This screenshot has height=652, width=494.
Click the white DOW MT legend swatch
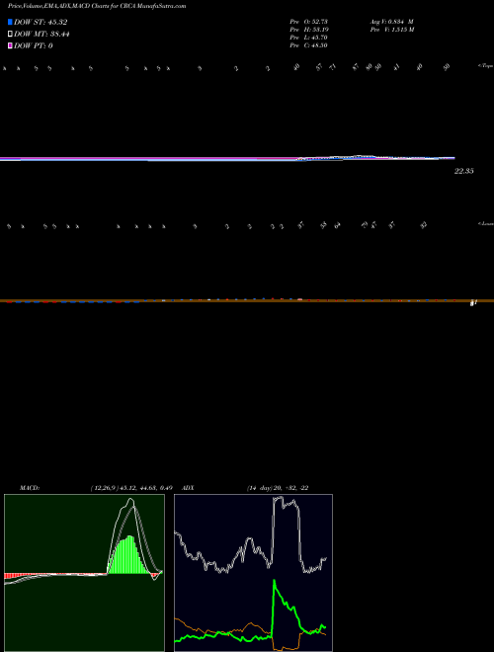11,35
